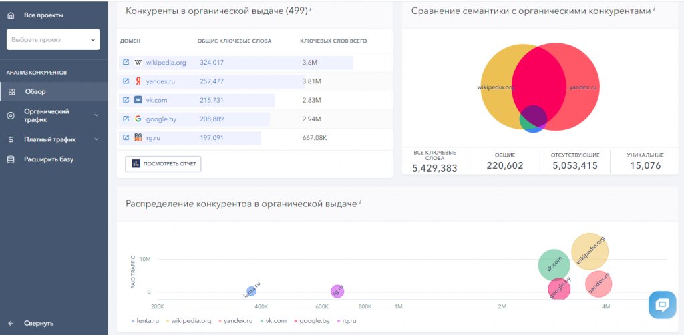684x335 pixels.
Task: Sort by Общие ключевые слова column header
Action: coord(234,41)
